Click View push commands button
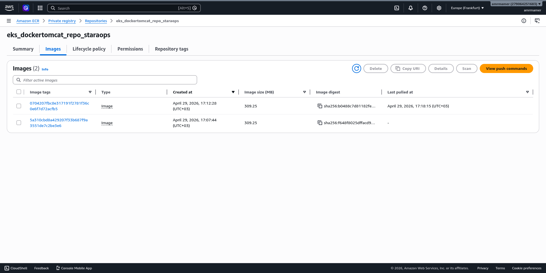Viewport: 546px width, 273px height. click(x=506, y=68)
